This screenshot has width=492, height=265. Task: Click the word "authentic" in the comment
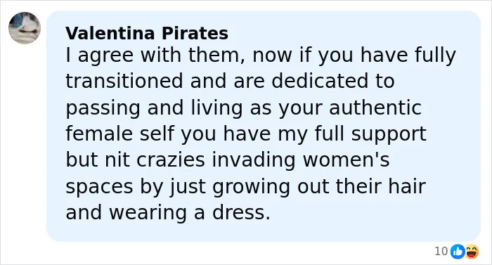(375, 108)
